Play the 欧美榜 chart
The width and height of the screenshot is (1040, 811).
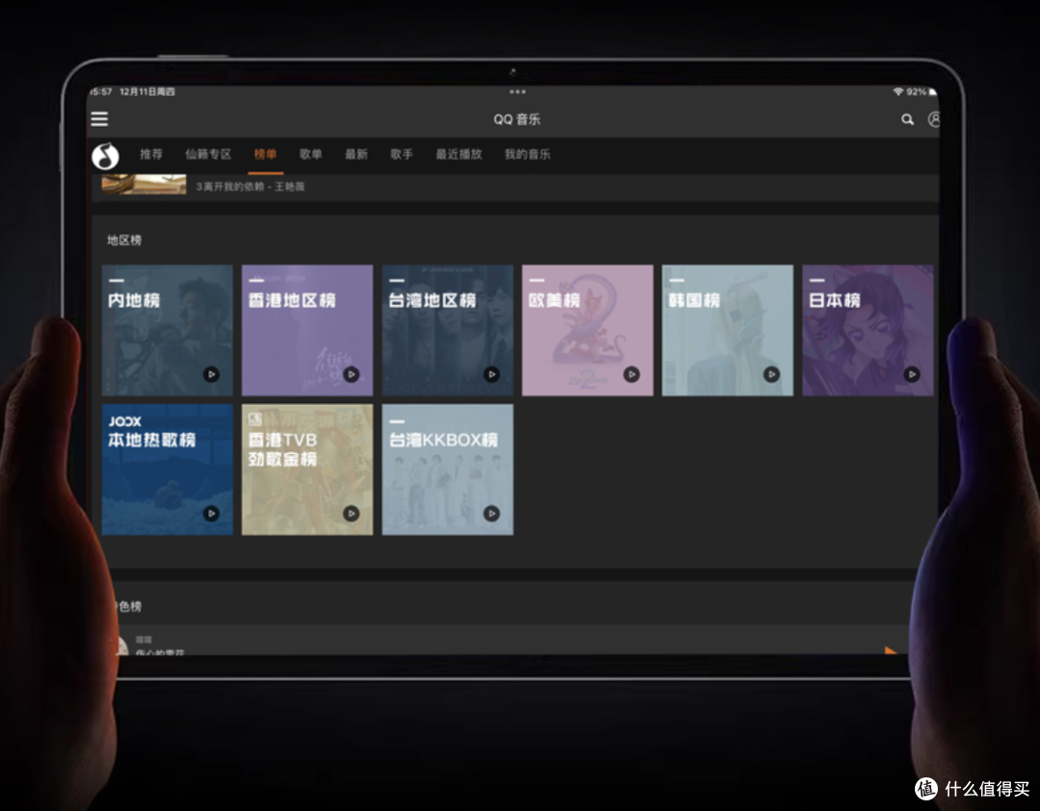(x=632, y=374)
